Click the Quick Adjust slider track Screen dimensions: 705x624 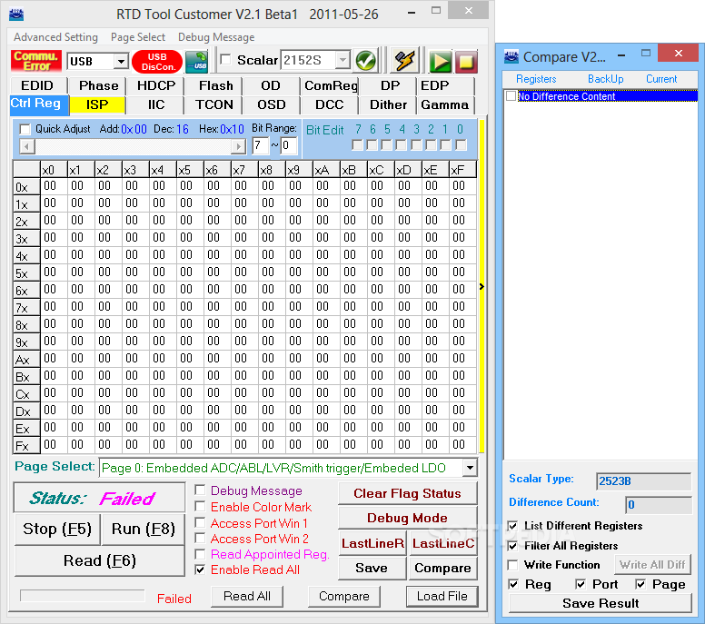click(133, 146)
